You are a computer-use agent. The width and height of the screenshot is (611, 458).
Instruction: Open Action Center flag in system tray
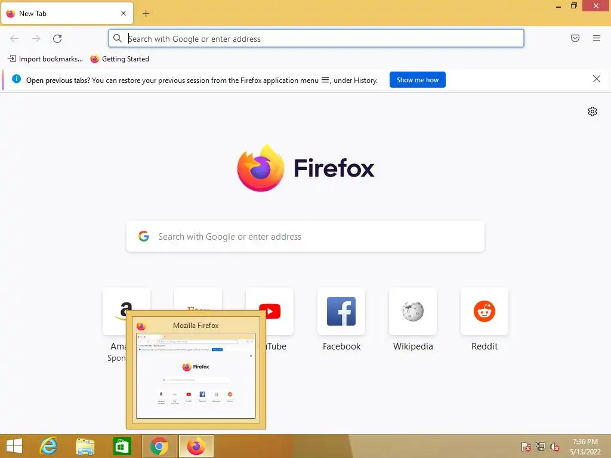(526, 447)
